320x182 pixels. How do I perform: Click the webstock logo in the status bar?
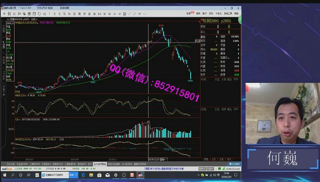7,168
